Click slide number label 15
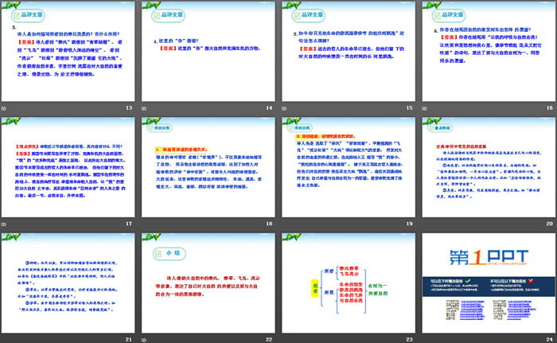Viewport: 557px width, 343px height. click(x=409, y=107)
